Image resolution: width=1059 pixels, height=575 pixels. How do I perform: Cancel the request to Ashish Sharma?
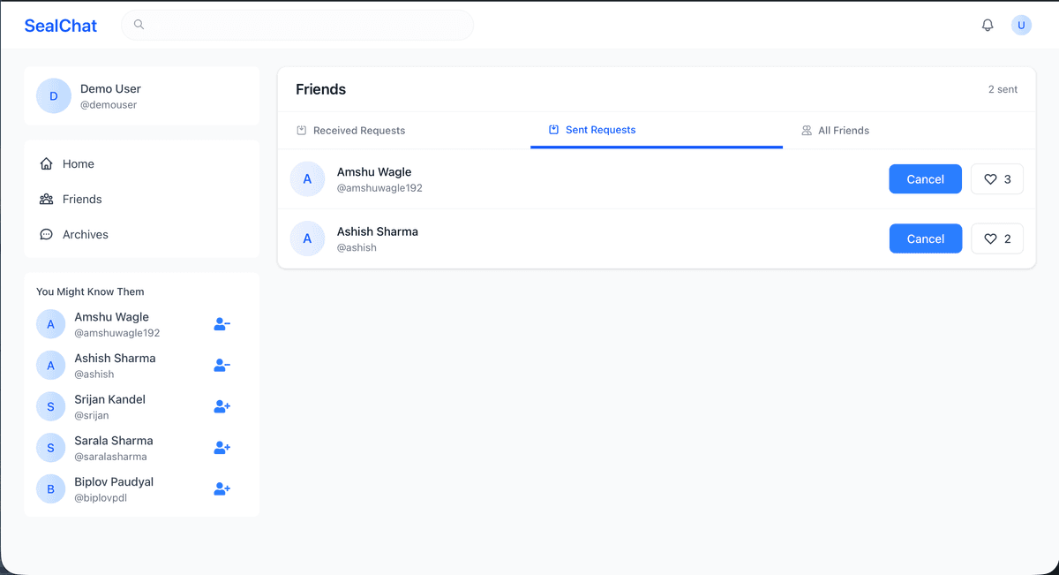tap(925, 238)
